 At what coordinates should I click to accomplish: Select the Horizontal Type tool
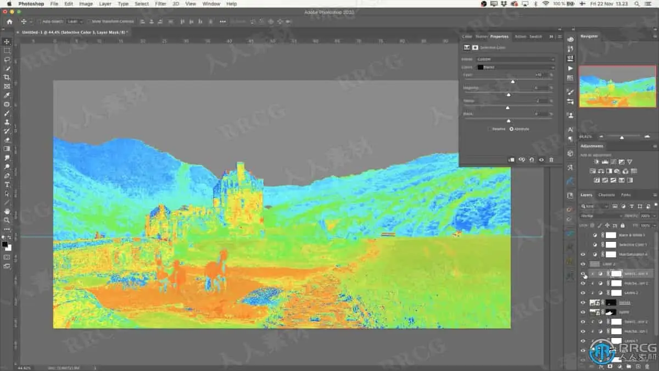tap(7, 185)
